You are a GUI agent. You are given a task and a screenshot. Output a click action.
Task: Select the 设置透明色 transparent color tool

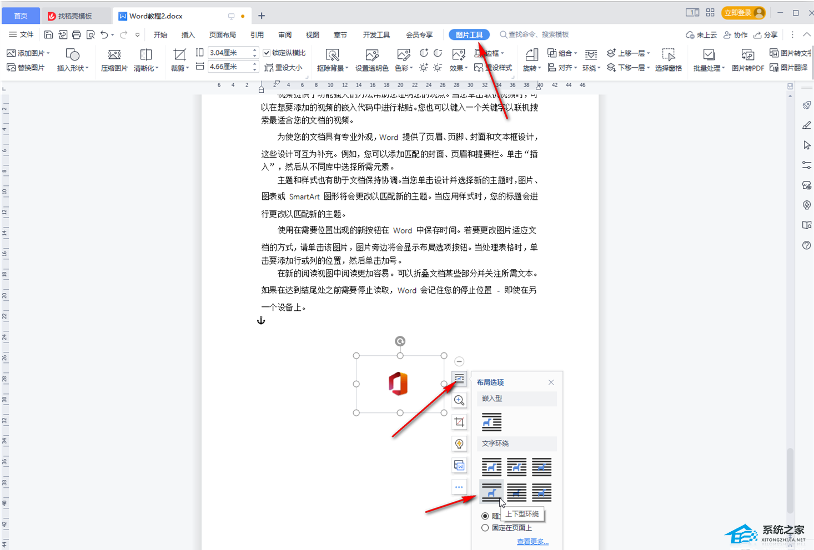coord(371,55)
